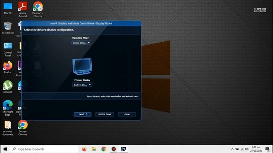Switch to Intel Graphics taskbar icon
273x153 pixels.
point(124,149)
